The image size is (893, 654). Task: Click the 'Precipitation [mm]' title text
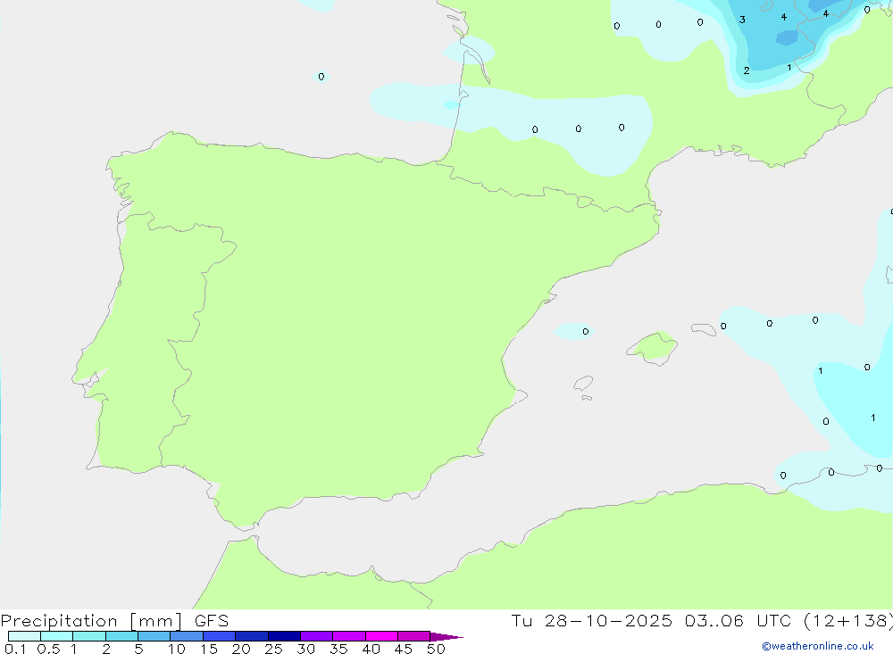point(91,621)
